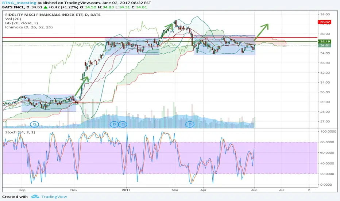
Task: Click the 38.00 price axis value
Action: click(x=325, y=14)
